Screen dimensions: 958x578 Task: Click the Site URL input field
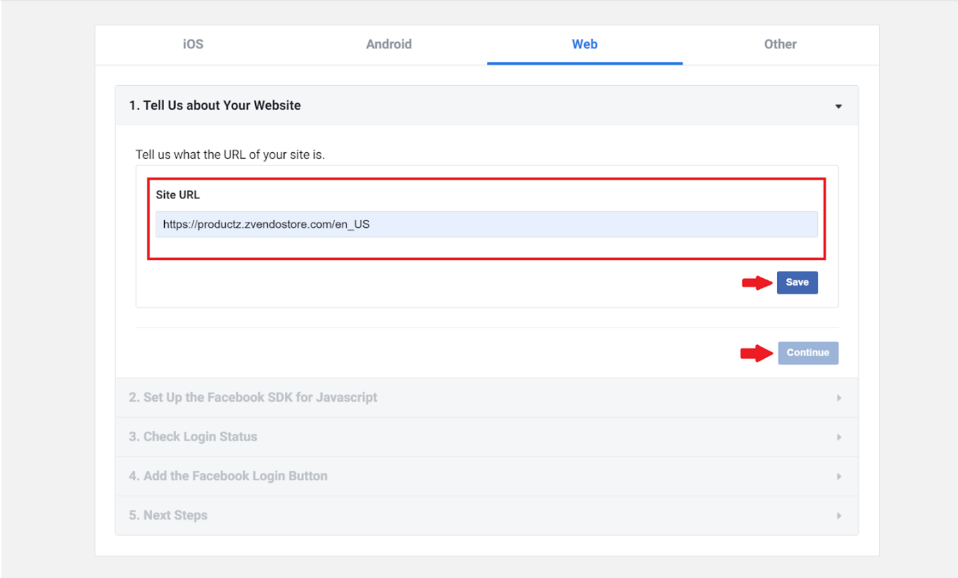pyautogui.click(x=486, y=224)
